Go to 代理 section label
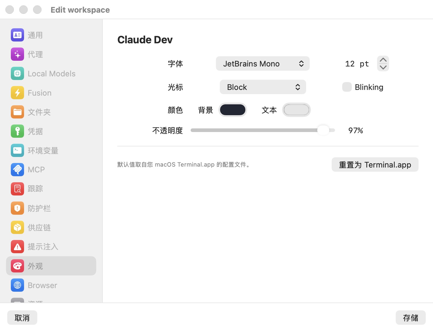433x332 pixels. [x=35, y=54]
